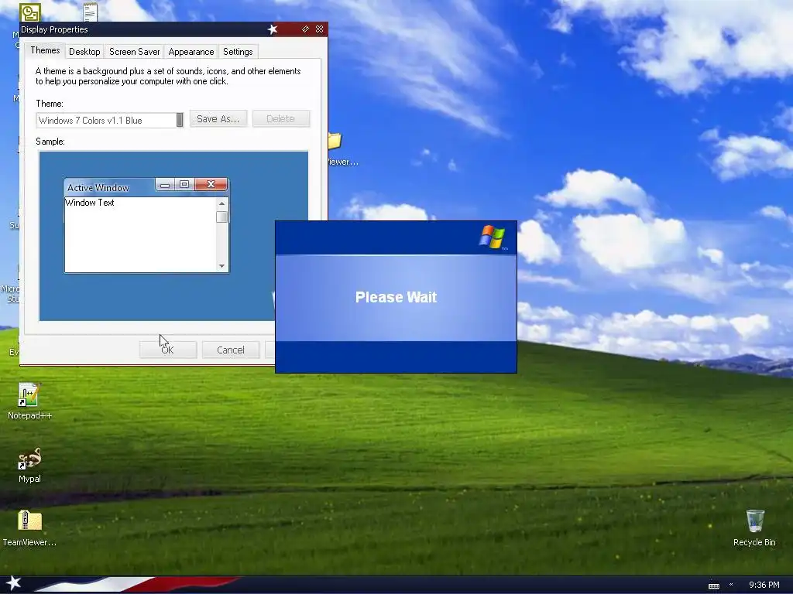
Task: Click Cancel in Display Properties
Action: 231,350
